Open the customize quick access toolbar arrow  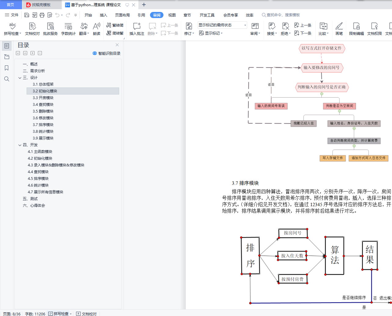[75, 15]
